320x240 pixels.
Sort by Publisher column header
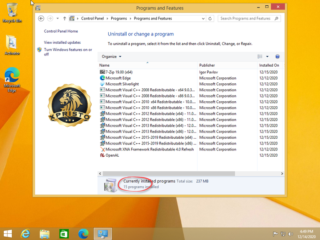227,65
